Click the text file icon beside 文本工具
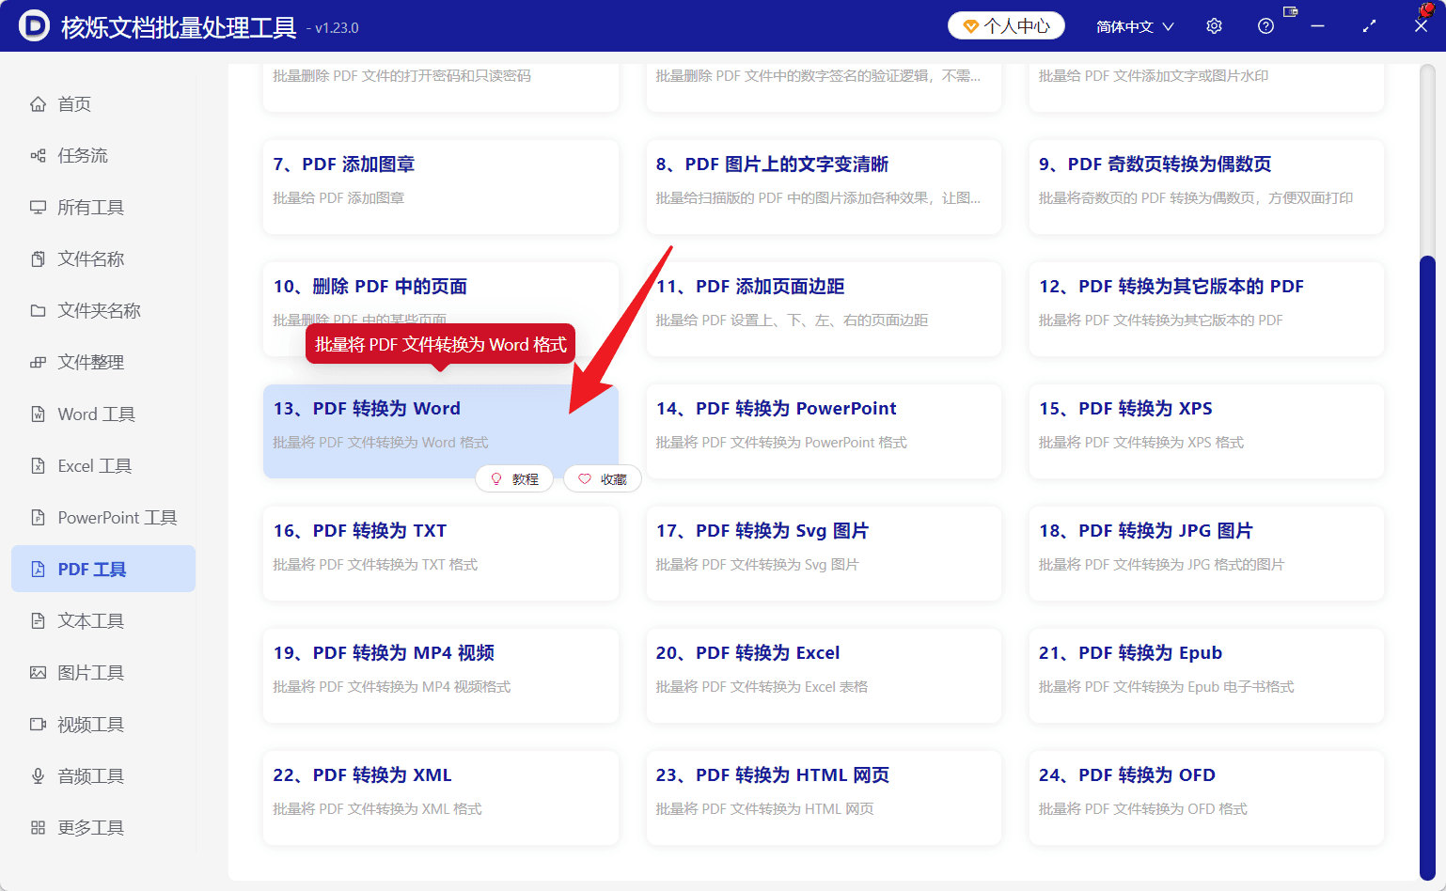Viewport: 1446px width, 891px height. pyautogui.click(x=38, y=621)
